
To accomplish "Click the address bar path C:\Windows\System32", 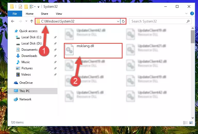I will pos(58,21).
